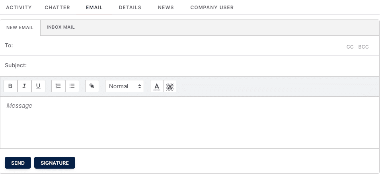Image resolution: width=382 pixels, height=177 pixels.
Task: Open the Normal text size dropdown
Action: [x=125, y=86]
